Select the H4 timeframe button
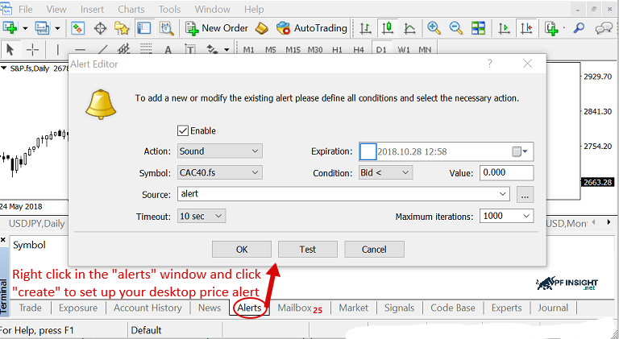This screenshot has height=339, width=619. (358, 50)
